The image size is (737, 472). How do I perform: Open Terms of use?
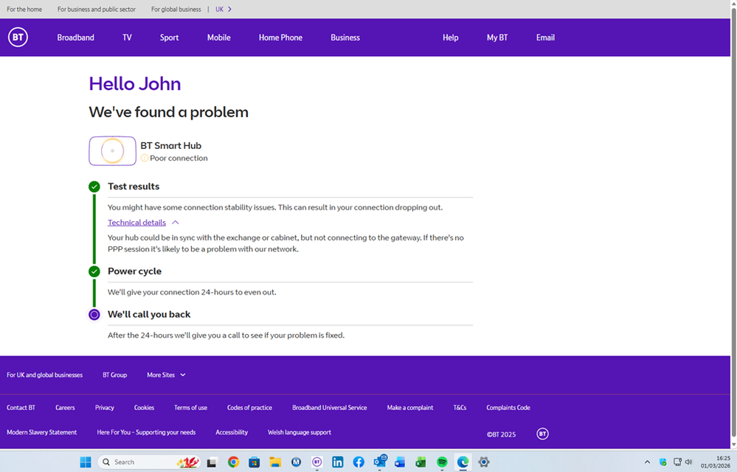[190, 408]
